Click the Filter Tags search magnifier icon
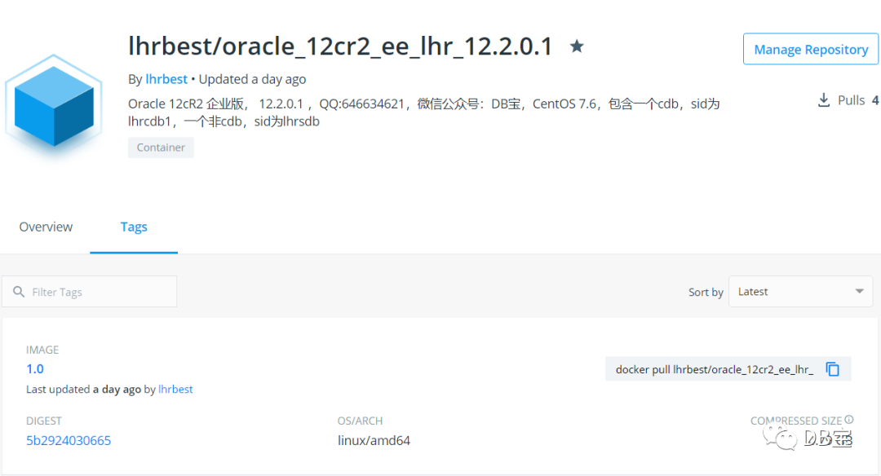 19,292
